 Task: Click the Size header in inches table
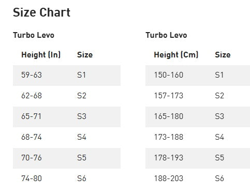[x=85, y=55]
